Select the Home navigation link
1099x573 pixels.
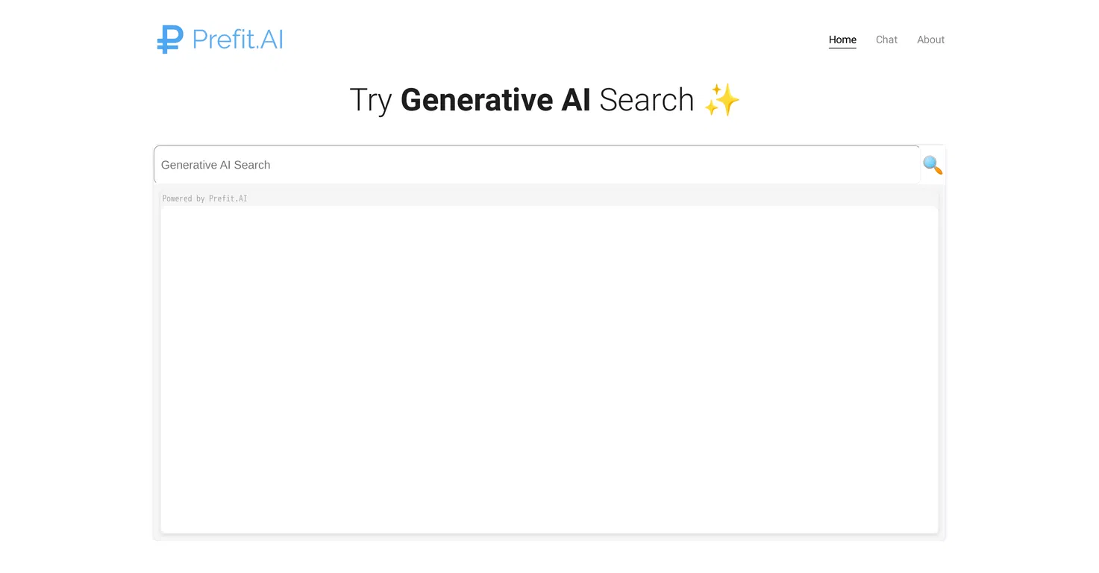point(842,40)
